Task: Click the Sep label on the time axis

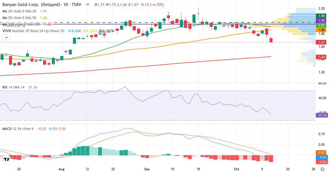Action: (x=147, y=169)
